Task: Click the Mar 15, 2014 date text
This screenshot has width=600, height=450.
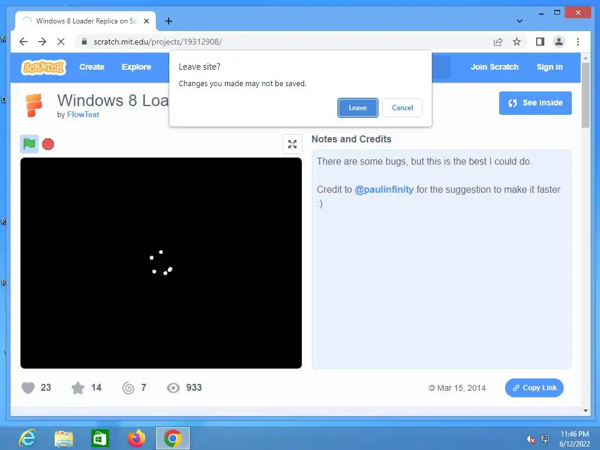Action: (x=462, y=388)
